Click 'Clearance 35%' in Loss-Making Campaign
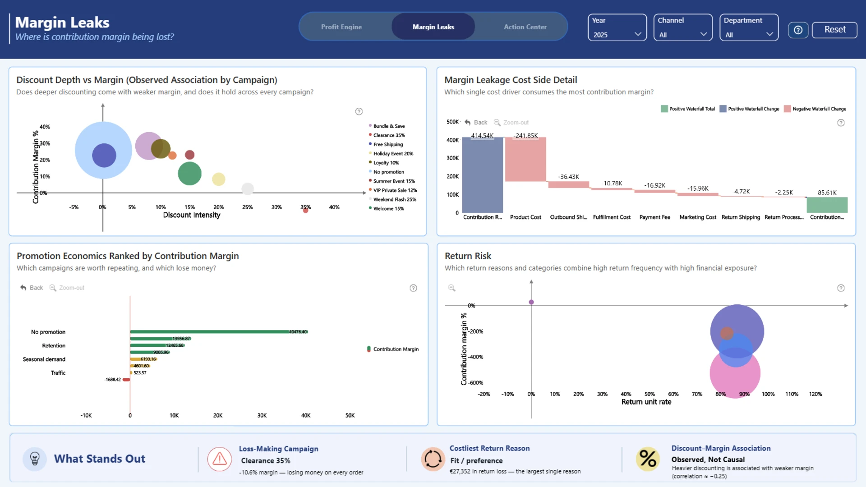The image size is (866, 487). [266, 460]
